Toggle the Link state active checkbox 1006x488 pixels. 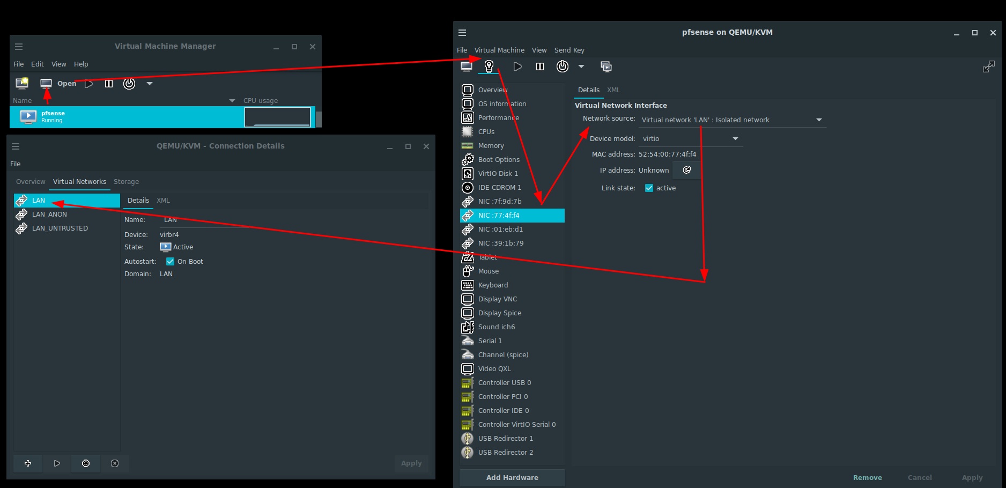tap(649, 188)
